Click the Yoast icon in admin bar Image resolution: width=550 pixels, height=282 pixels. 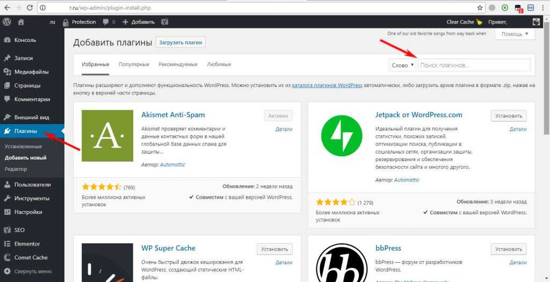[x=164, y=21]
